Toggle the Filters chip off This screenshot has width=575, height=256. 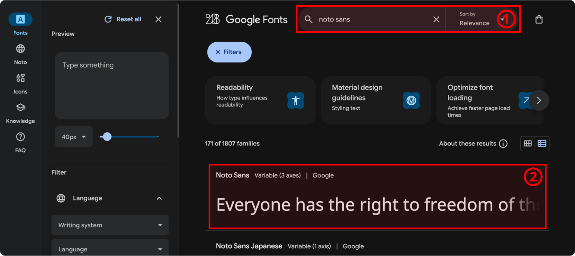(x=229, y=52)
